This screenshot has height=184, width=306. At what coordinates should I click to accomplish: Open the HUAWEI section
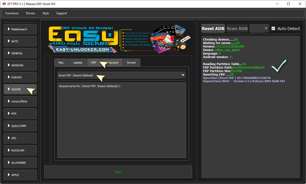20,77
